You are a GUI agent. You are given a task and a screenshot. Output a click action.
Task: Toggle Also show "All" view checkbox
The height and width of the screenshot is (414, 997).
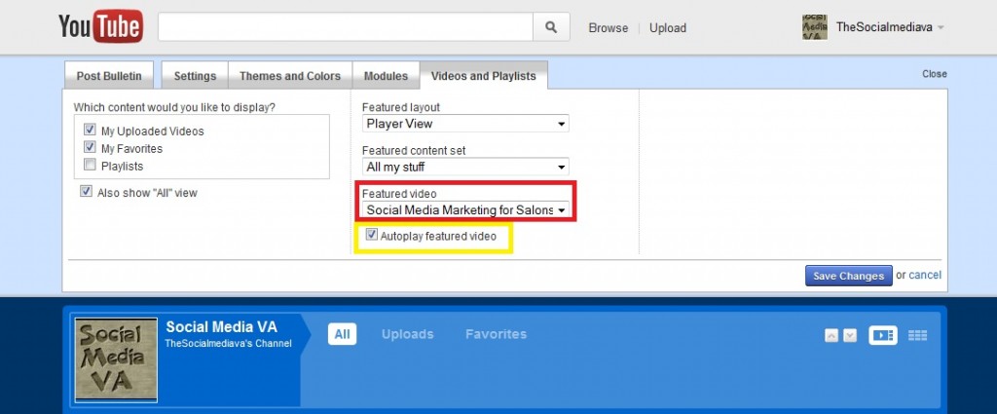click(x=86, y=192)
